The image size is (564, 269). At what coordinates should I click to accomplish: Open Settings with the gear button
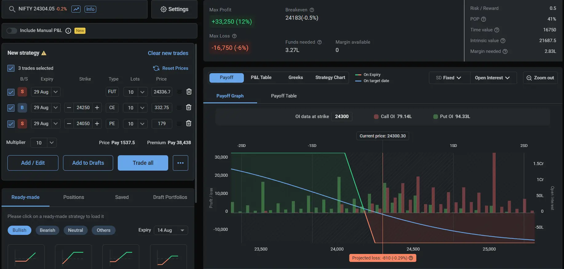pyautogui.click(x=174, y=9)
